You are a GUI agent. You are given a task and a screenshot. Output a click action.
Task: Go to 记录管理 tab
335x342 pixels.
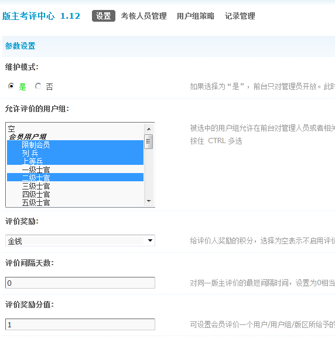[240, 16]
